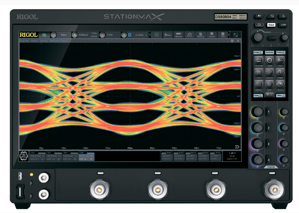Select the Math1 tab at the bottom
299x213 pixels.
[169, 156]
